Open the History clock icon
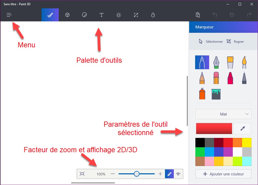Screen dimensions: 258x185 (x=232, y=15)
